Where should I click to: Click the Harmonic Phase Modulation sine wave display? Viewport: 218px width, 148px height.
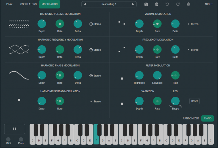[19, 75]
